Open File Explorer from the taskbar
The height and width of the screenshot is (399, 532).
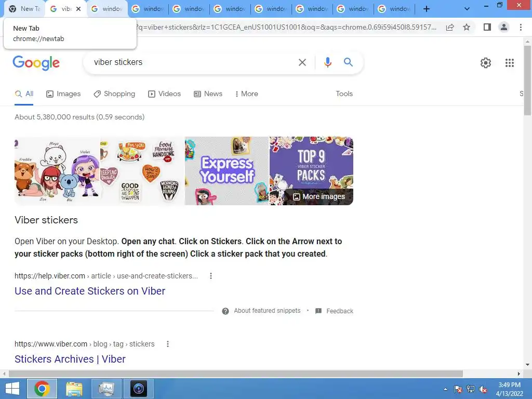(74, 389)
